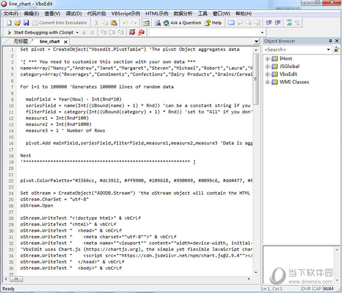Click the Cut scissors icon
342x293 pixels.
tap(97, 23)
